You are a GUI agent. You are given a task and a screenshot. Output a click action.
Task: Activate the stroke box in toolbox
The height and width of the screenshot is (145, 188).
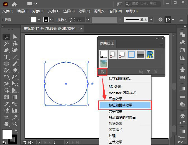click(12, 139)
